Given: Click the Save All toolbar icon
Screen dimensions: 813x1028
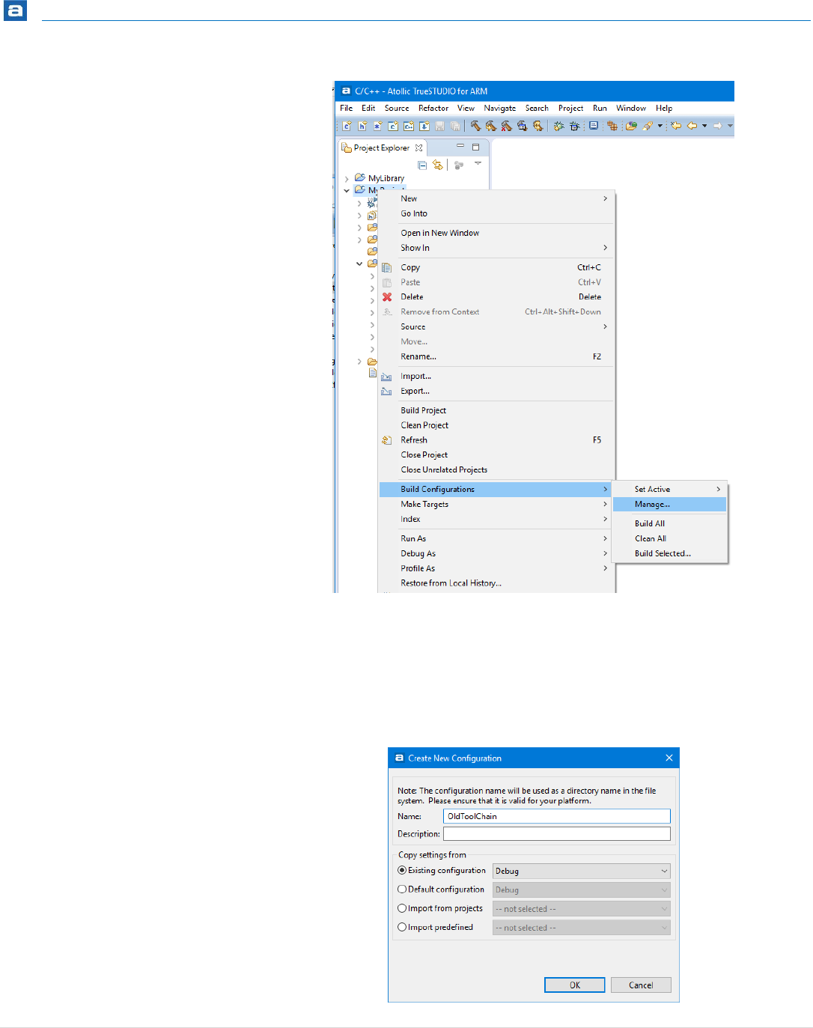Looking at the screenshot, I should pos(455,126).
